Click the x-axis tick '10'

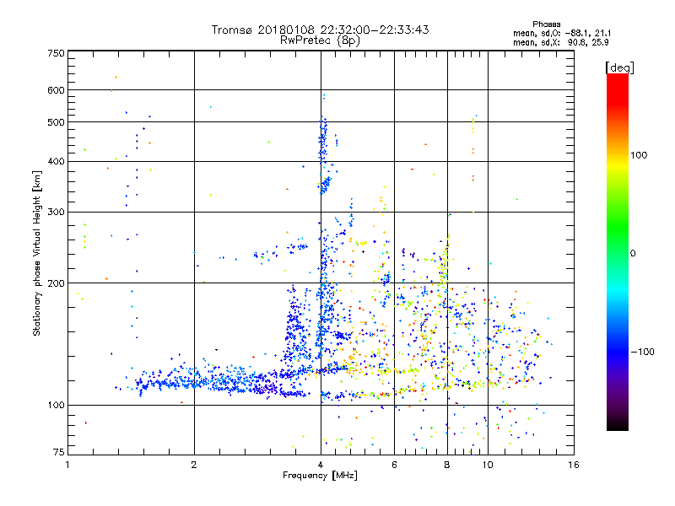coord(488,465)
